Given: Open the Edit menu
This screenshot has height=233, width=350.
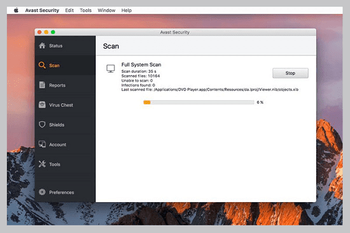Looking at the screenshot, I should 69,10.
